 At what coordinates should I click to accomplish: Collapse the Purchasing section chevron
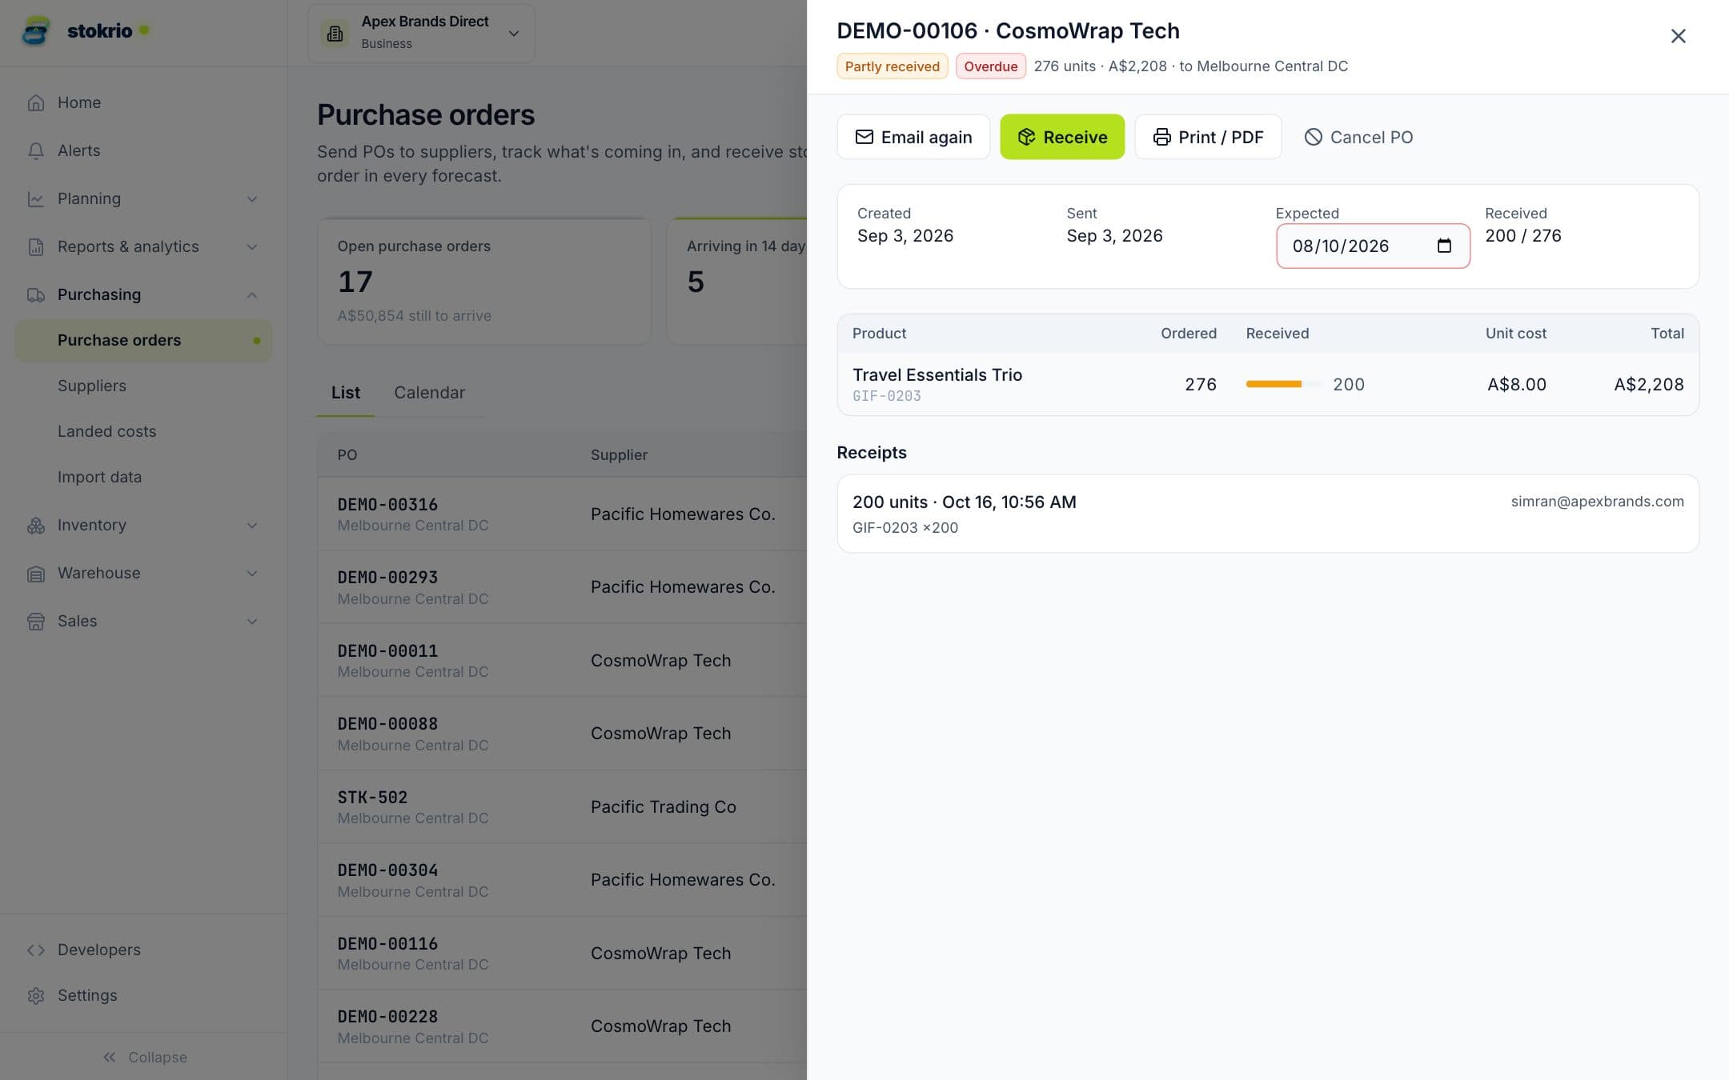pyautogui.click(x=252, y=294)
